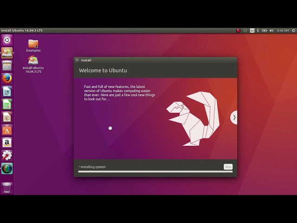Open Ubuntu Software center
This screenshot has width=297, height=223.
click(7, 130)
